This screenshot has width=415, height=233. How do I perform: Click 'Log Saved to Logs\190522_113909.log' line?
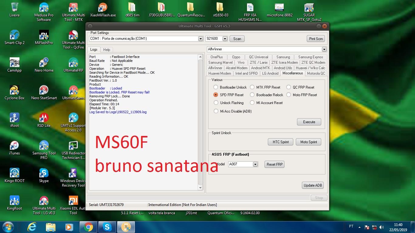[x=118, y=112]
